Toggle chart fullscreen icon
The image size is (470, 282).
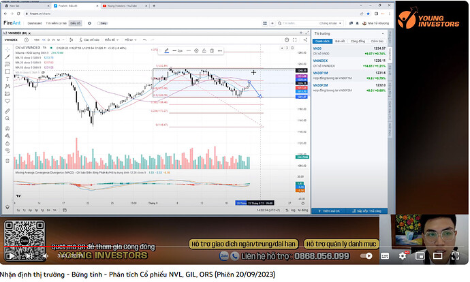coord(295,40)
